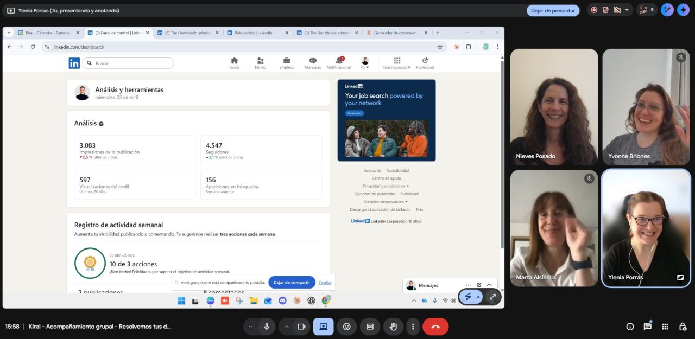The height and width of the screenshot is (339, 695).
Task: Open Empleos in LinkedIn nav
Action: point(287,63)
